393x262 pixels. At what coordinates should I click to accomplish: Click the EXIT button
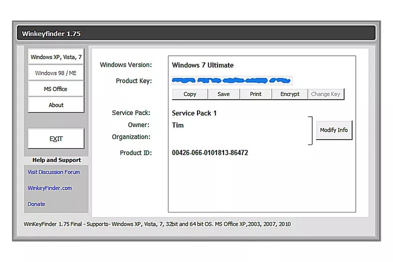(x=56, y=138)
